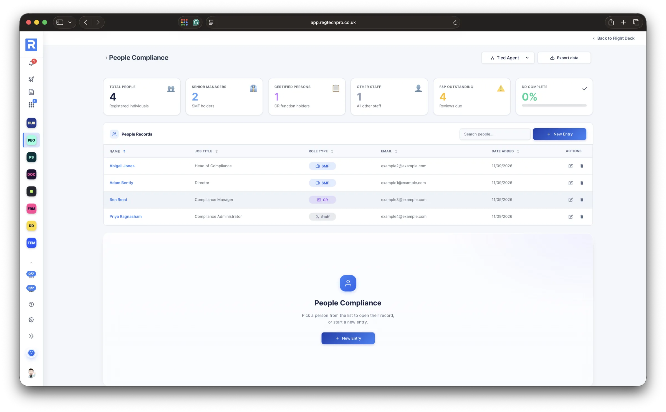The height and width of the screenshot is (412, 666).
Task: Open the document page icon in sidebar
Action: click(31, 92)
